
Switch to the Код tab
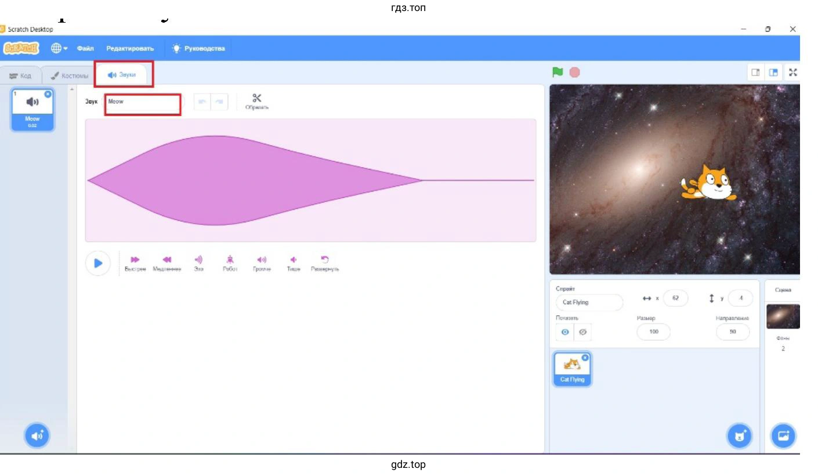coord(21,76)
